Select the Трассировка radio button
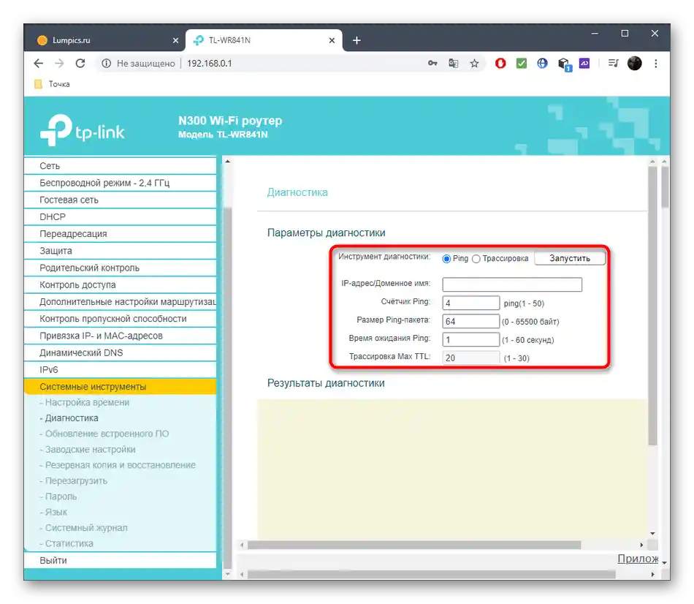This screenshot has height=604, width=694. 476,259
